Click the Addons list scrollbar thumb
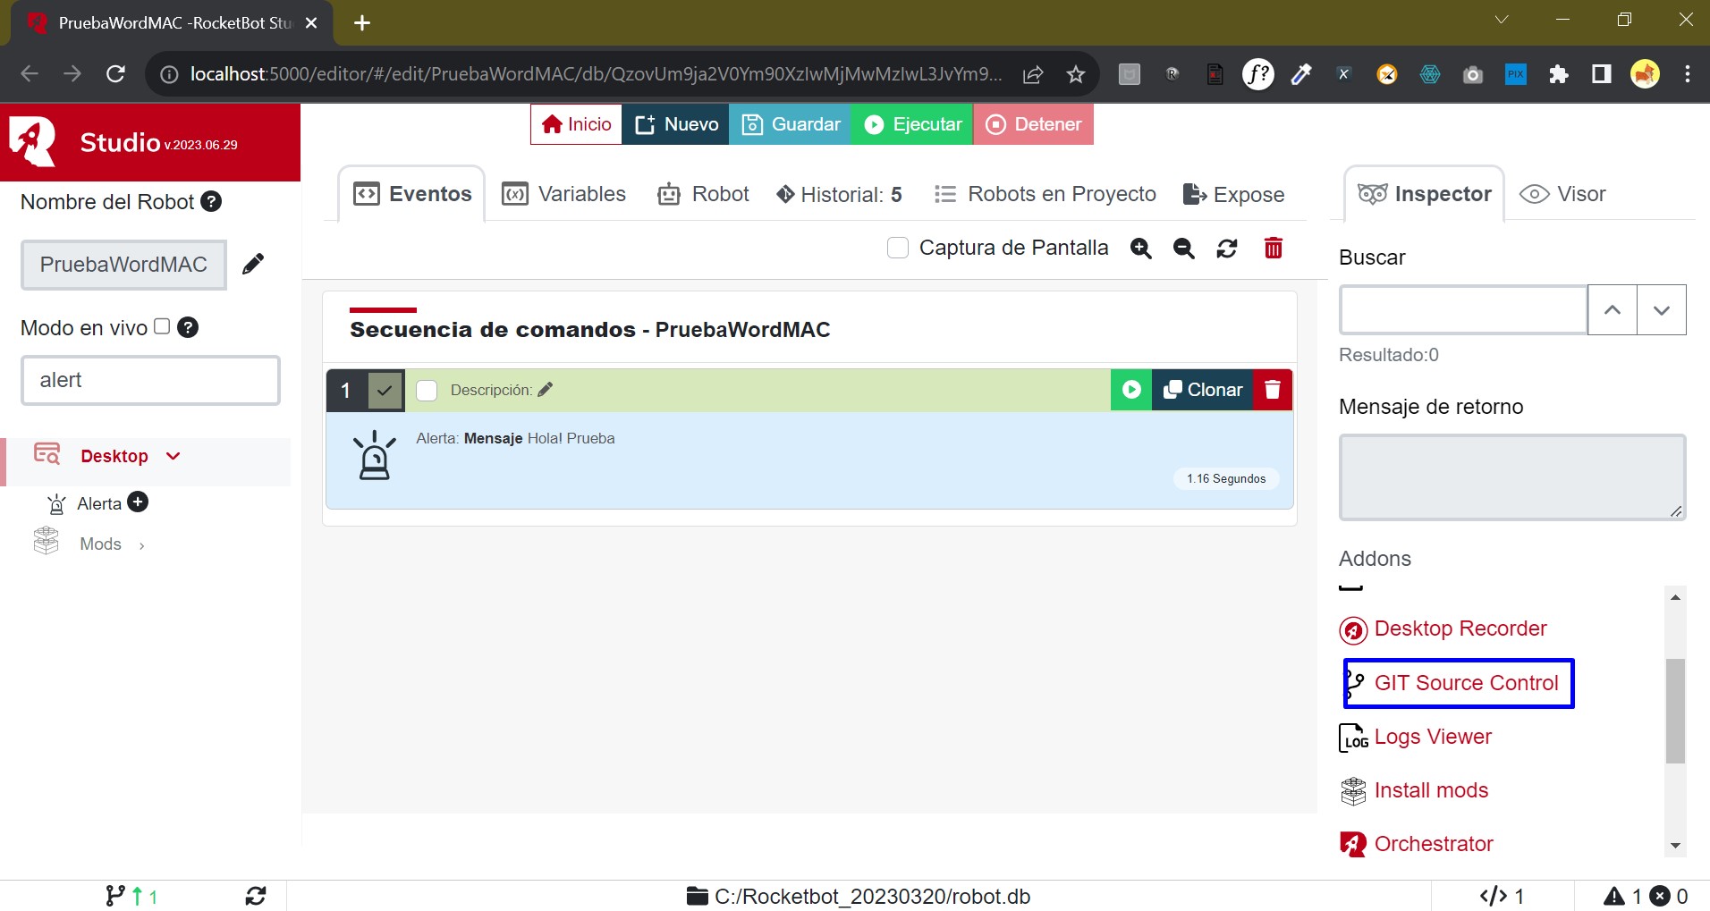The image size is (1710, 911). pyautogui.click(x=1675, y=711)
